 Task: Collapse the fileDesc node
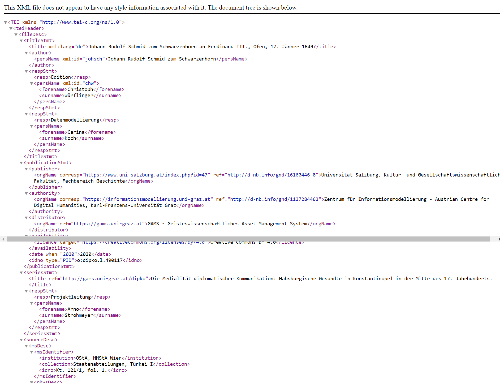click(16, 35)
